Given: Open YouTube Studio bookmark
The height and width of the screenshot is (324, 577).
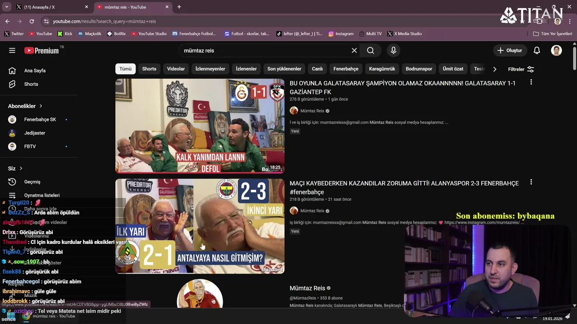Looking at the screenshot, I should [149, 34].
